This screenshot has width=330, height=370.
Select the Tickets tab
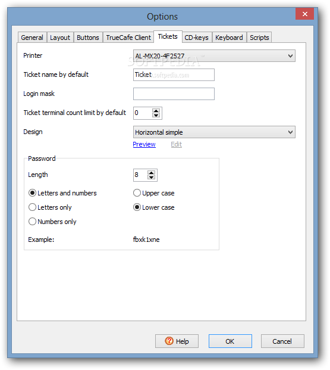coord(168,36)
